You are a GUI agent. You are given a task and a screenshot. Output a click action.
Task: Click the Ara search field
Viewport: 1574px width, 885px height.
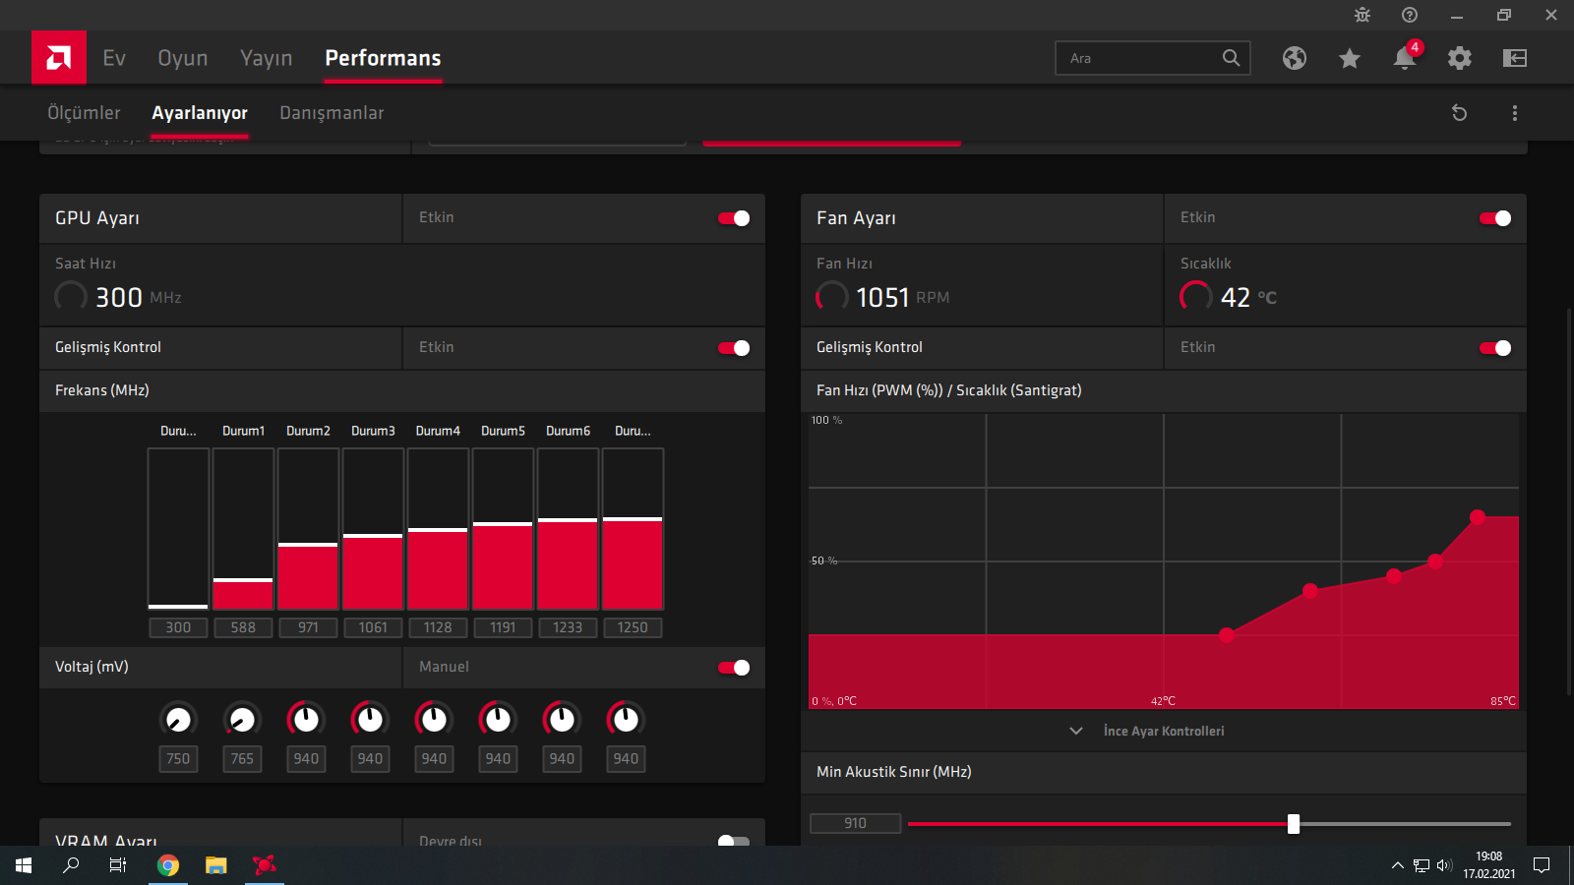tap(1141, 58)
